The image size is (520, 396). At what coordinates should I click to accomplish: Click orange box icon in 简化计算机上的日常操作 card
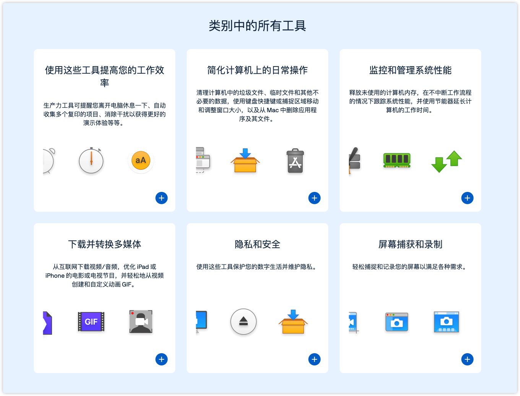point(245,161)
